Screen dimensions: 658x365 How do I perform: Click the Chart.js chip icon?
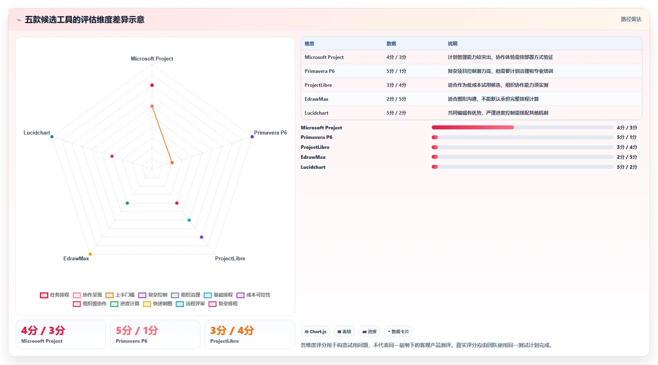tap(306, 332)
